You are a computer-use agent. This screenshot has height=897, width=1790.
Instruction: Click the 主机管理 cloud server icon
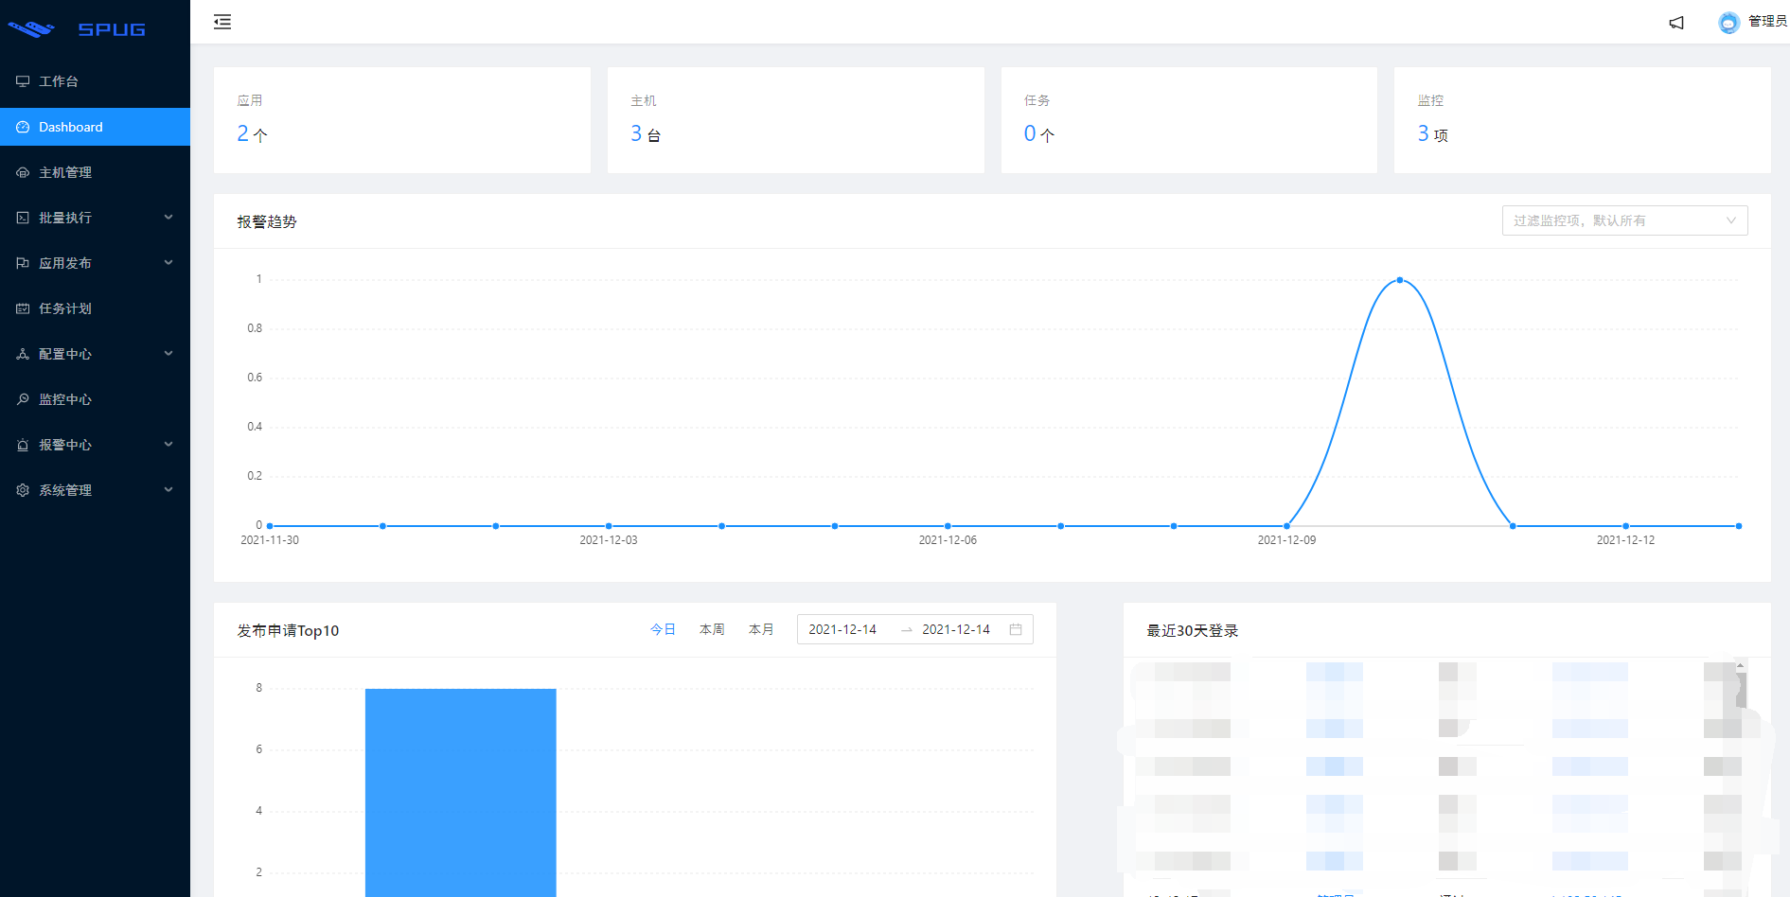23,172
